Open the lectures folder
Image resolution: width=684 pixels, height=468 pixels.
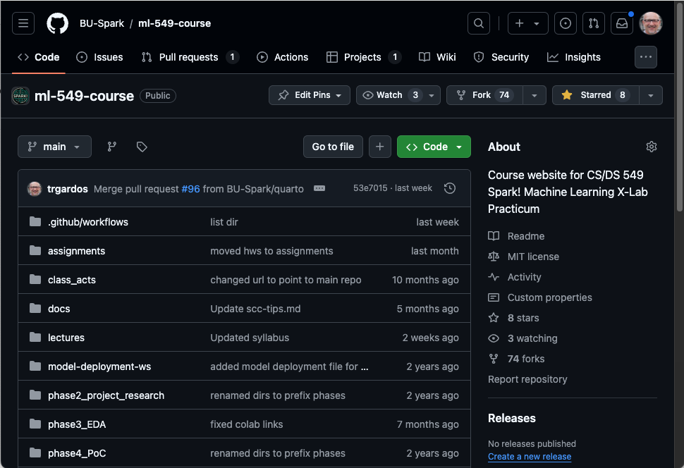pos(66,338)
